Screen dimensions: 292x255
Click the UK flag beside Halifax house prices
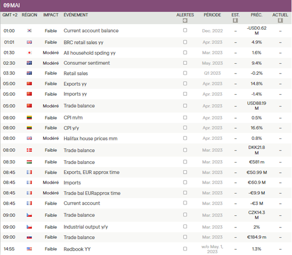tap(29, 138)
